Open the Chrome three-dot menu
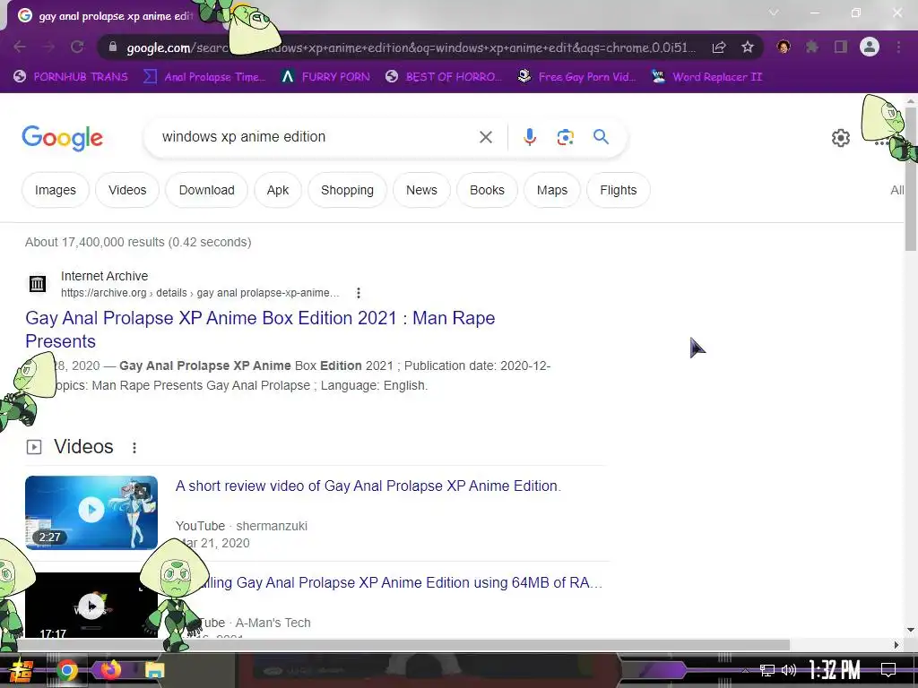Viewport: 918px width, 688px height. [898, 47]
